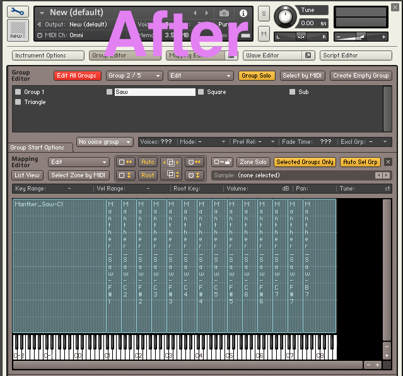403x376 pixels.
Task: Enable the Triangle group checkbox
Action: (x=18, y=102)
